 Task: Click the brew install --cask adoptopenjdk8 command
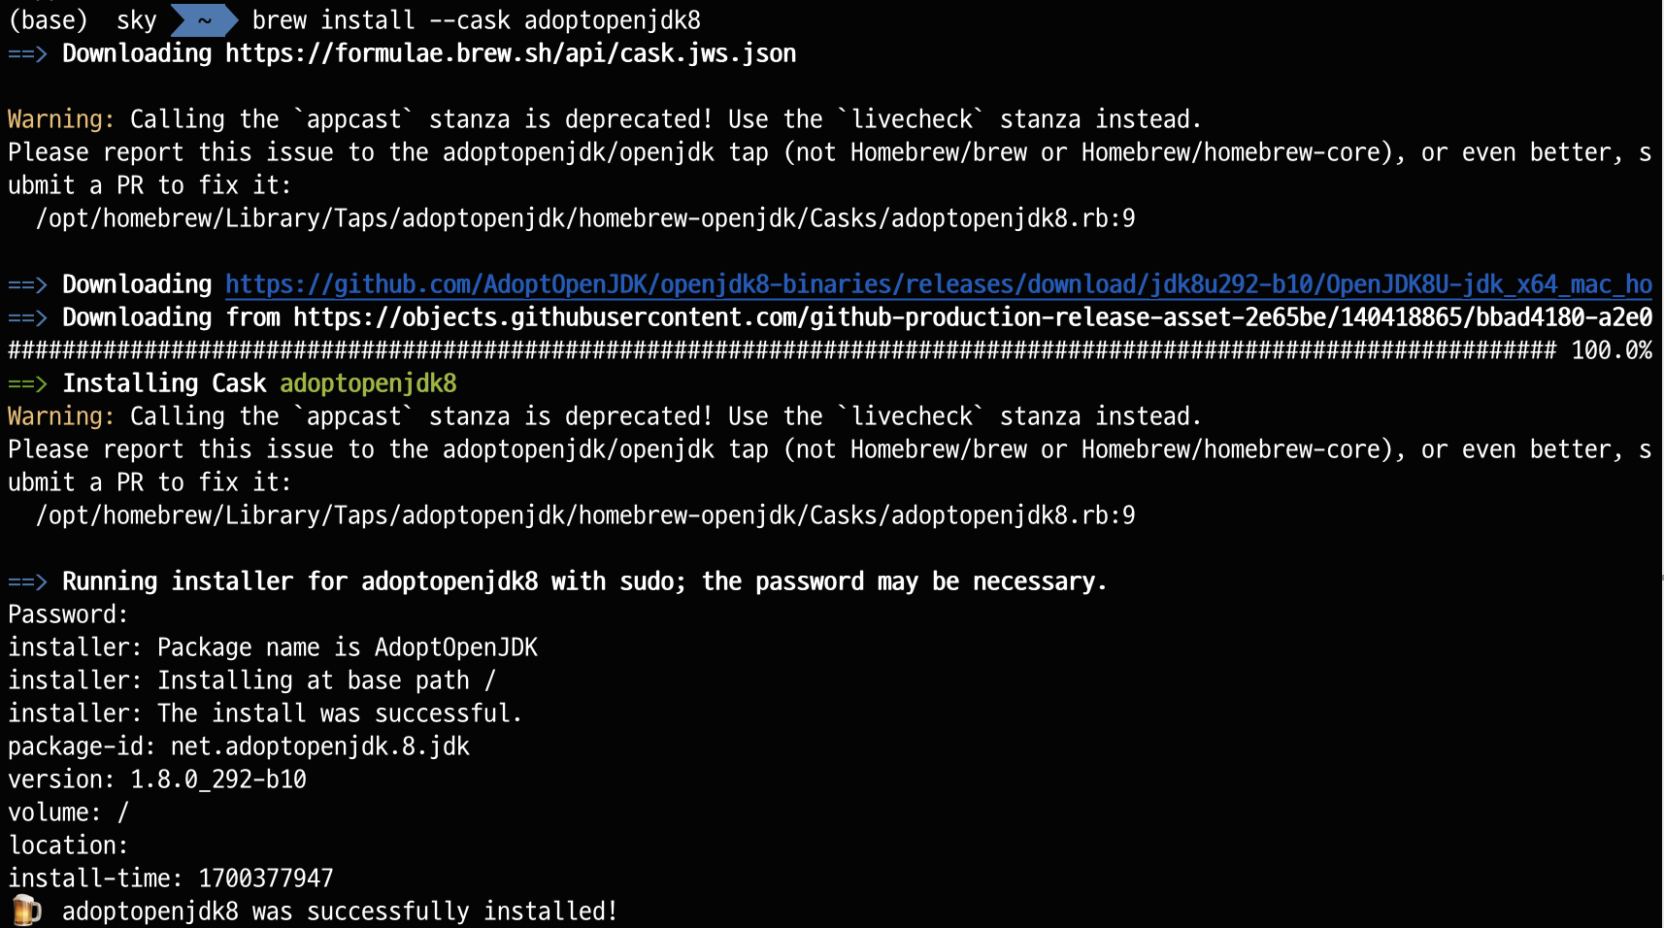(x=476, y=20)
